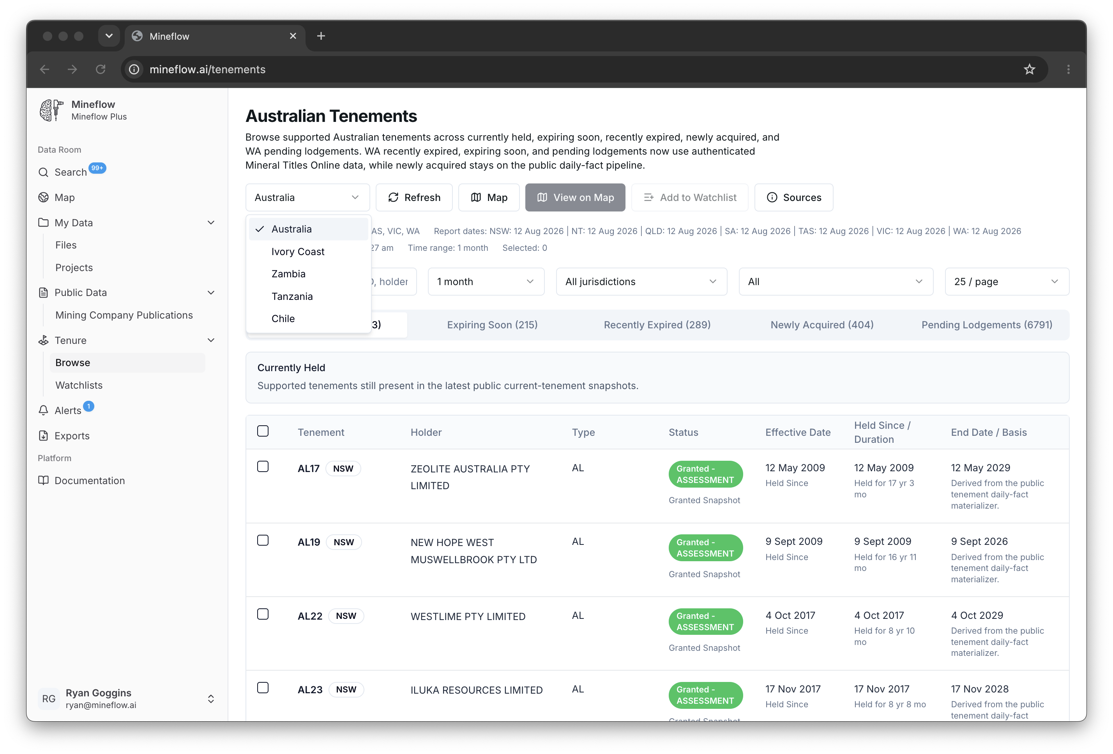Expand the Ryan Goggins account switcher
Screen dimensions: 1113x754
click(x=211, y=699)
